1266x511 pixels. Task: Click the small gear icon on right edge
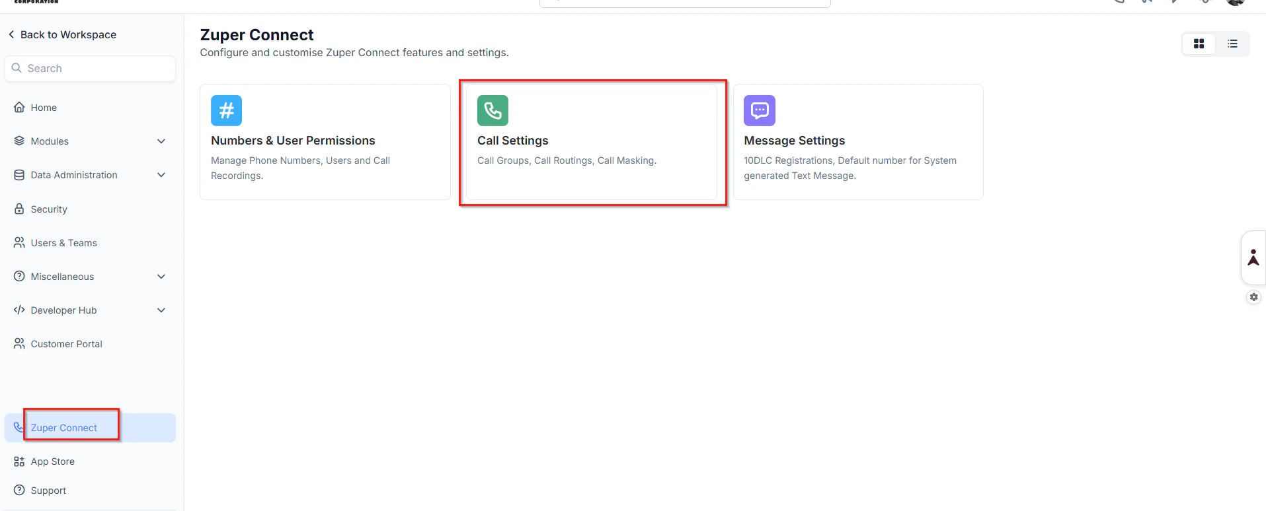pyautogui.click(x=1253, y=297)
